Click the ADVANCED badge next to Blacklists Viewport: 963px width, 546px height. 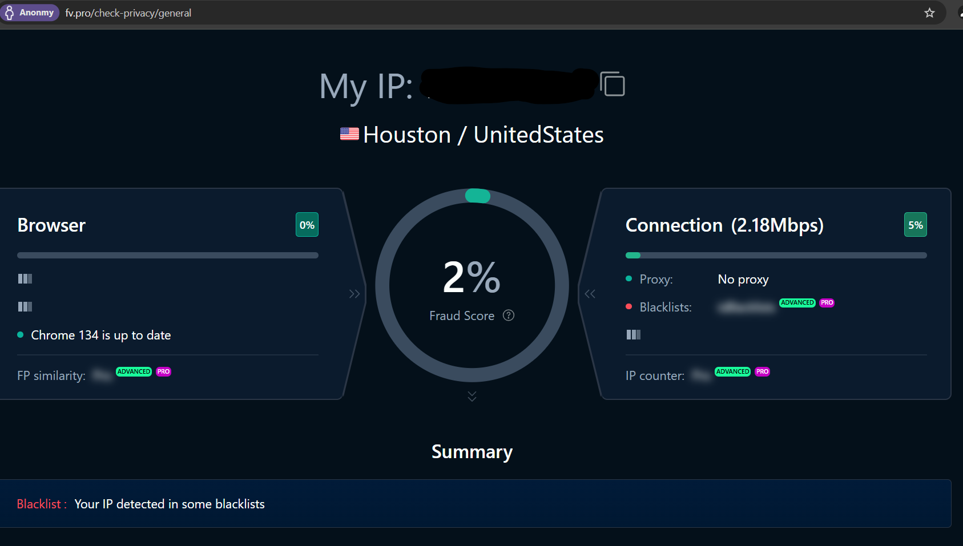click(797, 303)
